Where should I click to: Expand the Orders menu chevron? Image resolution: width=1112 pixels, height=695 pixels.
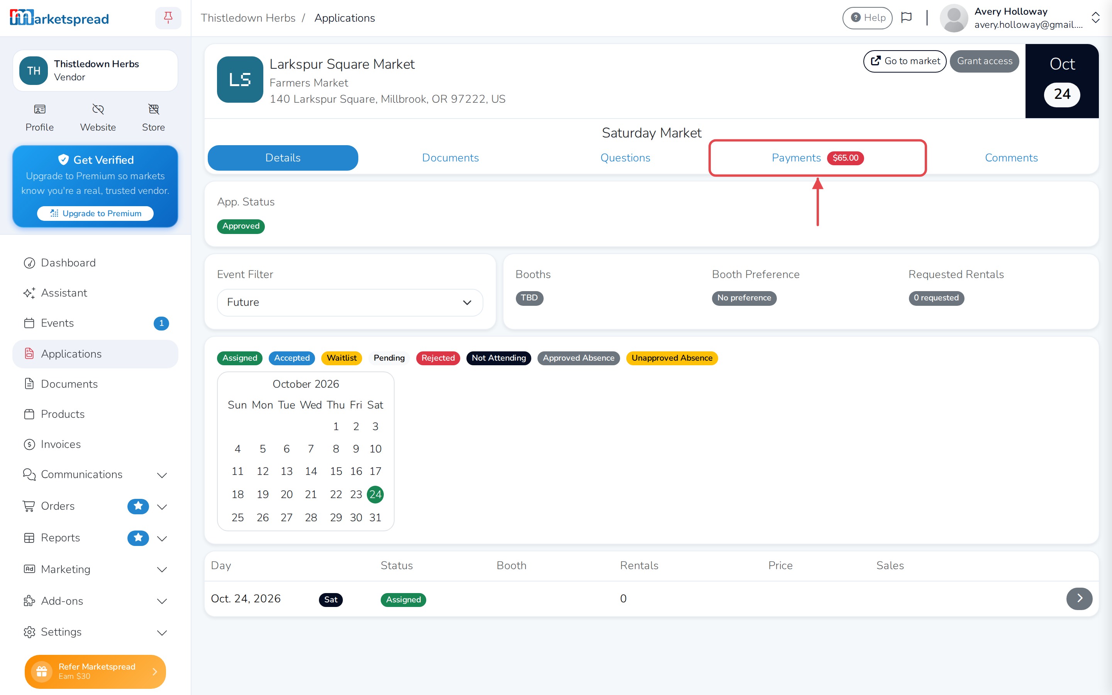[162, 507]
